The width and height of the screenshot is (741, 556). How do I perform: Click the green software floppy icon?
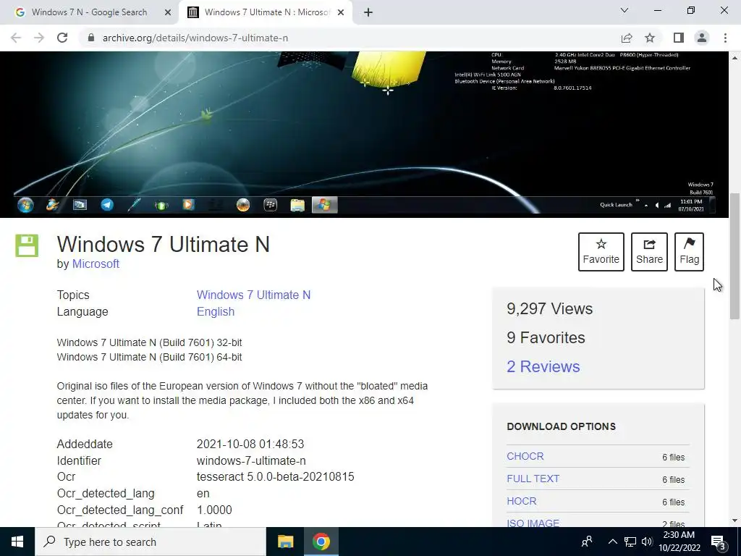pyautogui.click(x=27, y=245)
